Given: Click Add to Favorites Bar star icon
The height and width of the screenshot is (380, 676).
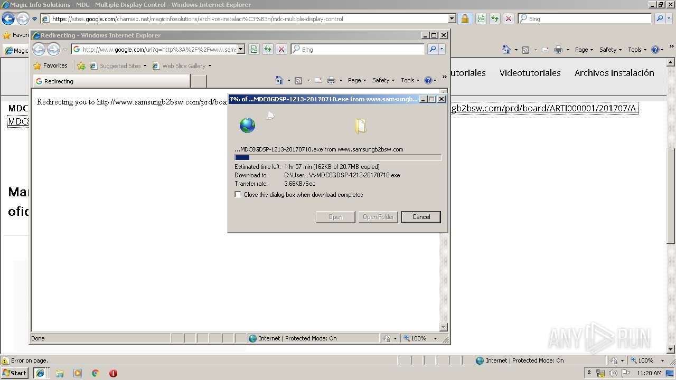Looking at the screenshot, I should pyautogui.click(x=81, y=66).
